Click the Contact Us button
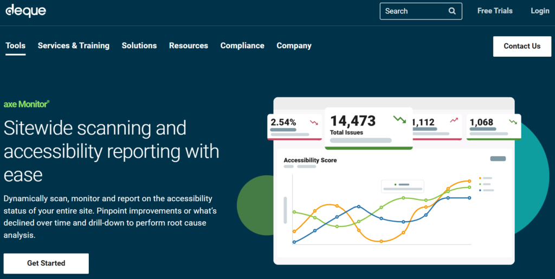Viewport: 555px width, 279px height. point(522,46)
